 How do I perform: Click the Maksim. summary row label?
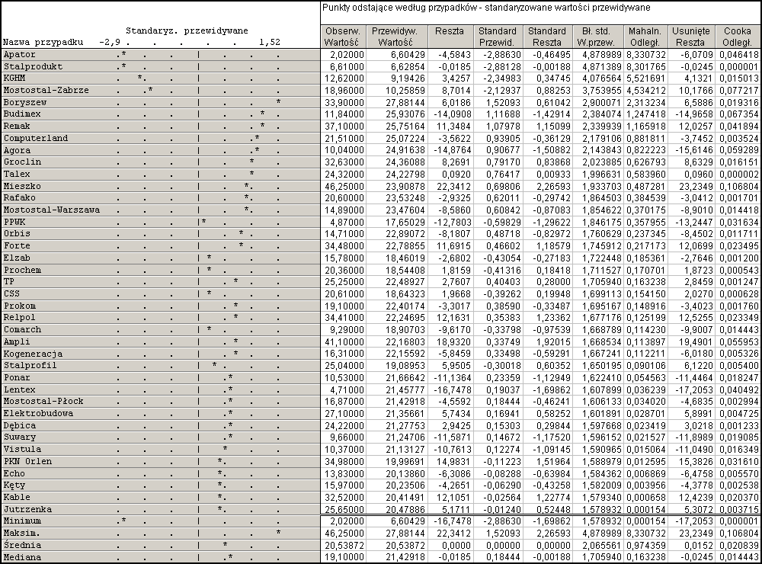(x=22, y=534)
